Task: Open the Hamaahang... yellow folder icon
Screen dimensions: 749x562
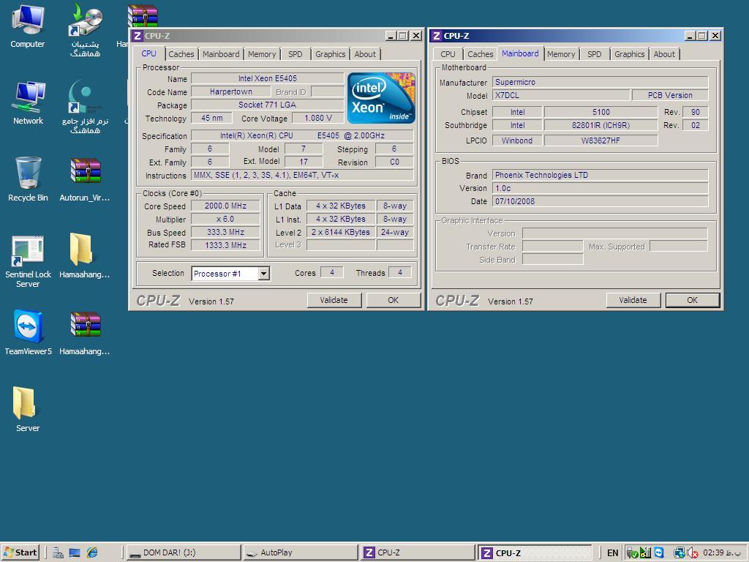Action: [85, 255]
